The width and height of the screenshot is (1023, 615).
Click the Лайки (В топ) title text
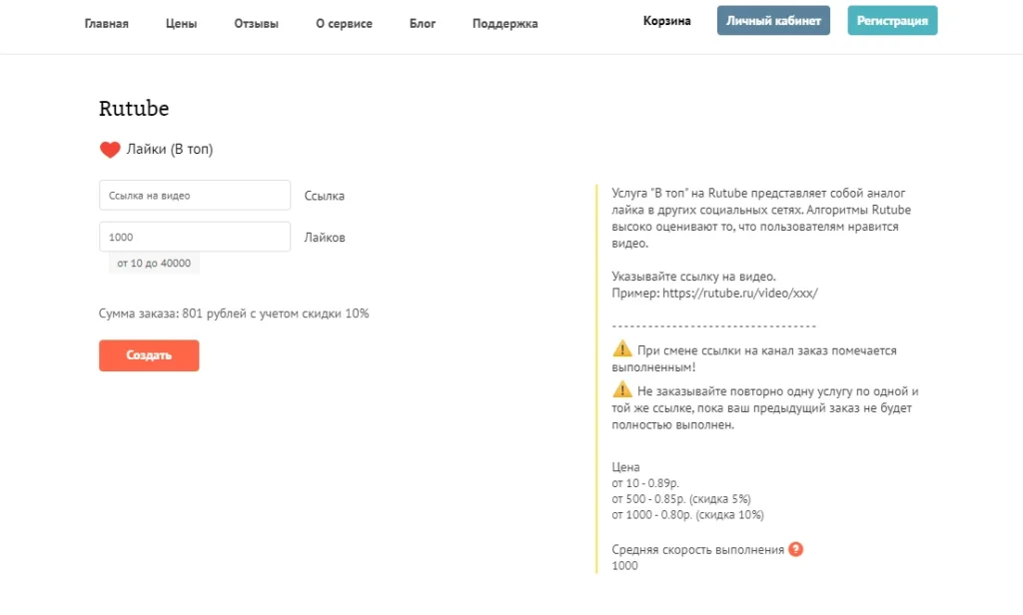click(170, 150)
